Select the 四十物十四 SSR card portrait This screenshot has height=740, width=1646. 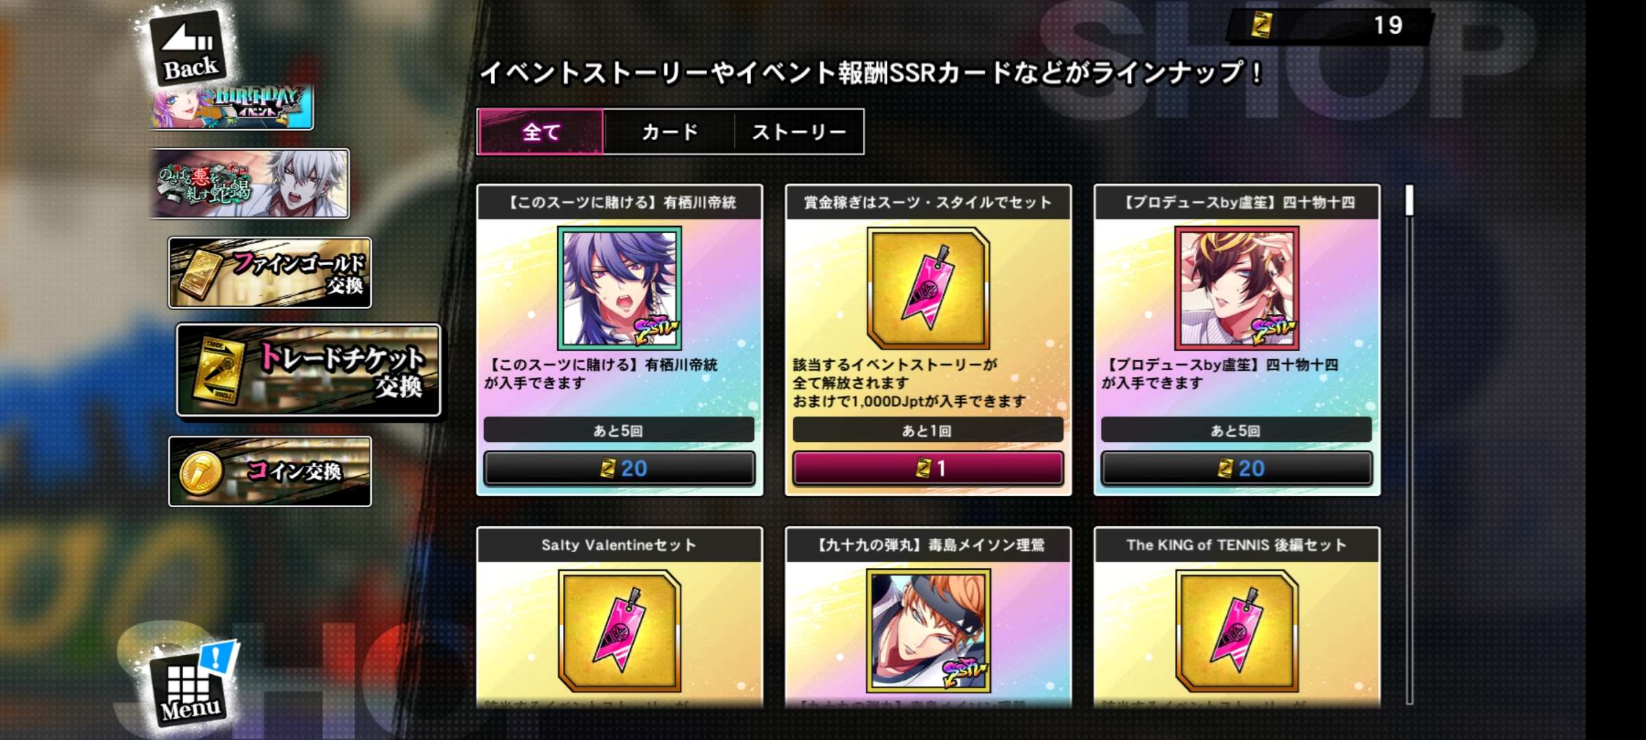[x=1237, y=288]
